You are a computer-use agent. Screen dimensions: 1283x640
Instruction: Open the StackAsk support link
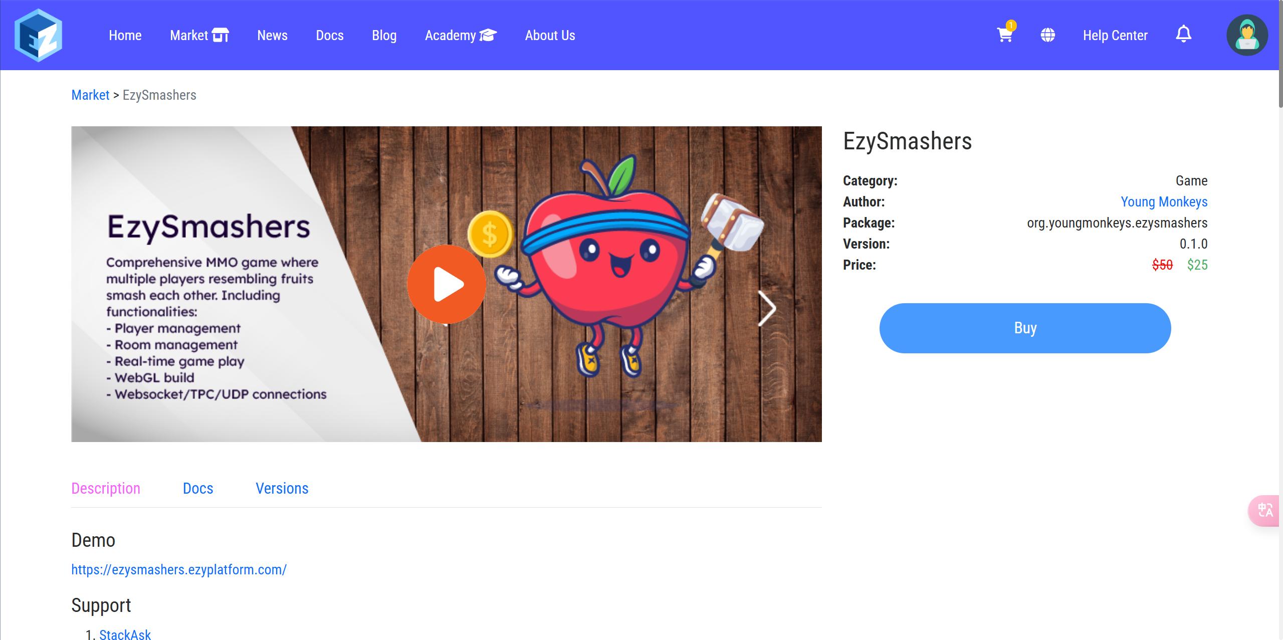click(x=125, y=634)
